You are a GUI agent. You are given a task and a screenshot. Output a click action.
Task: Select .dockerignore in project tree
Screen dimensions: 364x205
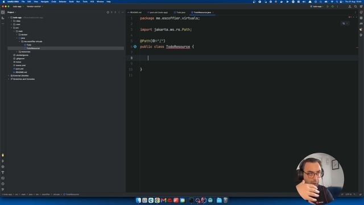pyautogui.click(x=22, y=55)
